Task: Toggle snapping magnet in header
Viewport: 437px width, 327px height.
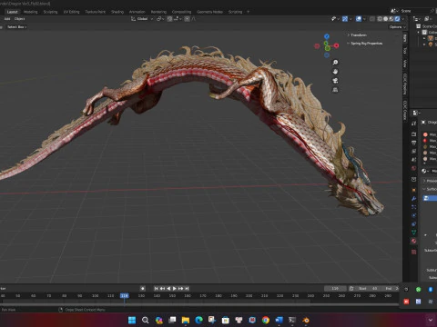Action: (169, 19)
